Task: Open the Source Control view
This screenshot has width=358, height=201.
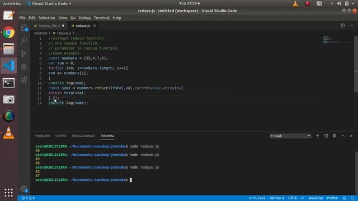Action: click(23, 54)
